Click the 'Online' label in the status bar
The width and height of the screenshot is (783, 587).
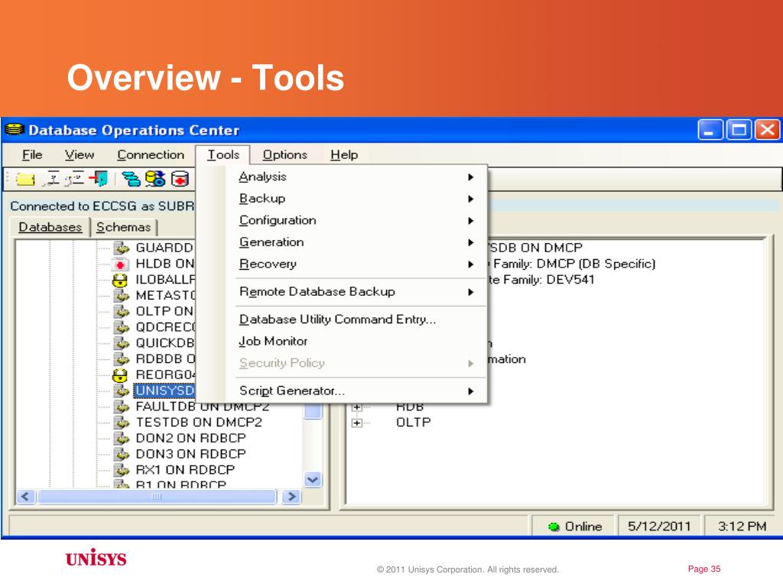(583, 527)
